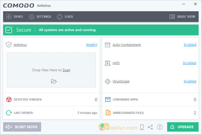The height and width of the screenshot is (135, 202).
Task: Change the Antivirus Stateful mode link
Action: click(91, 45)
